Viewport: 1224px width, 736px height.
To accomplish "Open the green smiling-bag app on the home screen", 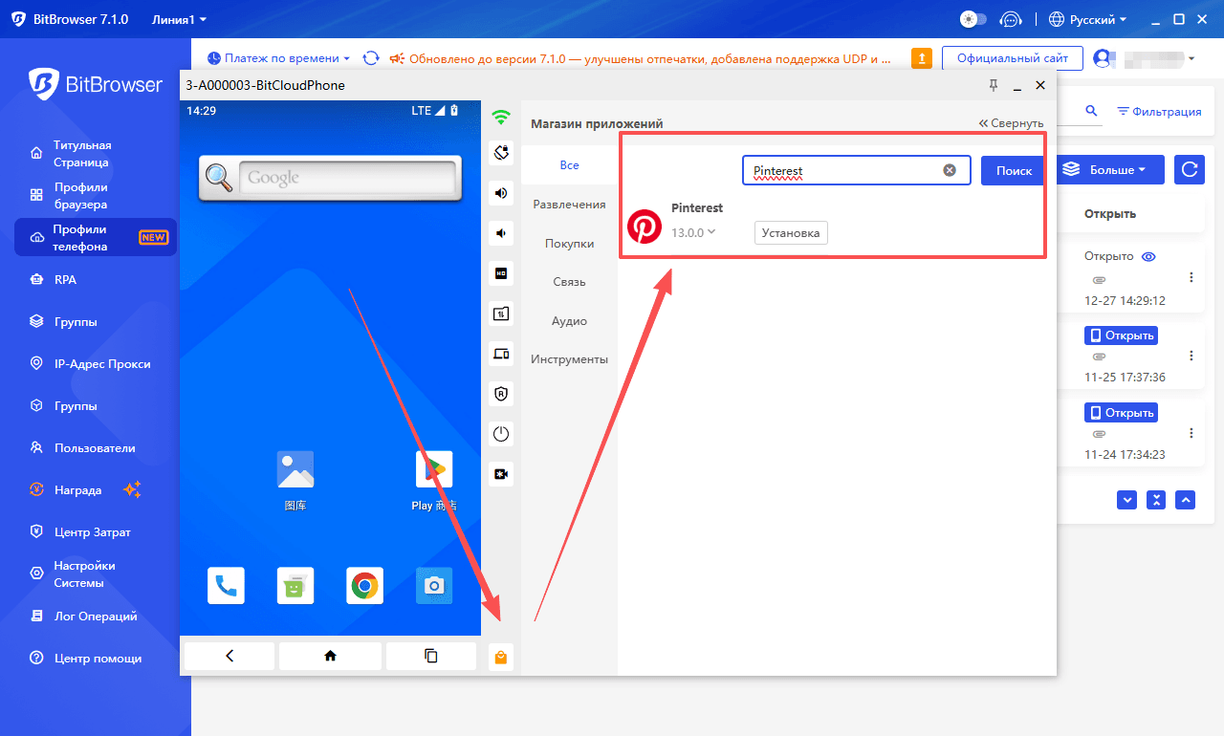I will (x=295, y=586).
